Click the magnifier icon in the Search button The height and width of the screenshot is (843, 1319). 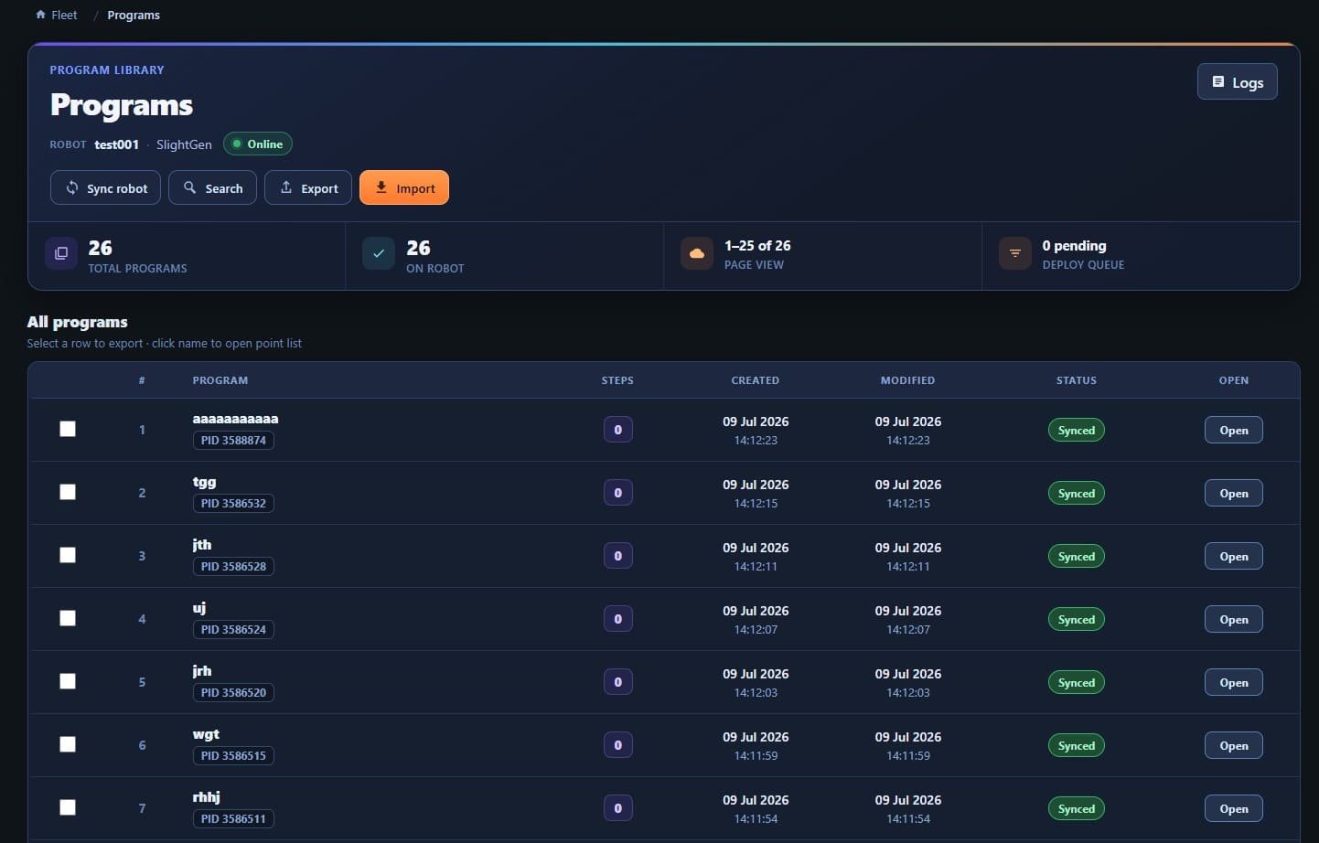pos(189,187)
